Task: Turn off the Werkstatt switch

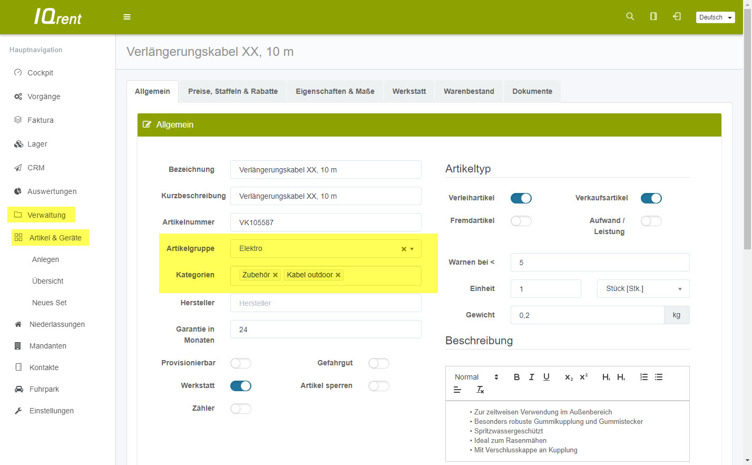Action: coord(241,386)
